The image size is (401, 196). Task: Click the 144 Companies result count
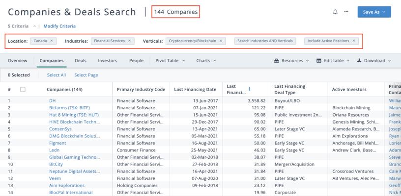point(176,12)
